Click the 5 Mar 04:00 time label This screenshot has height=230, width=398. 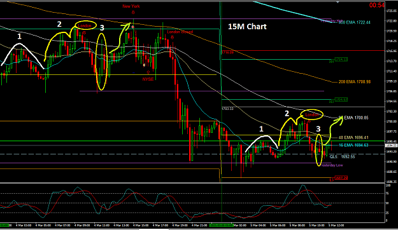(258, 225)
